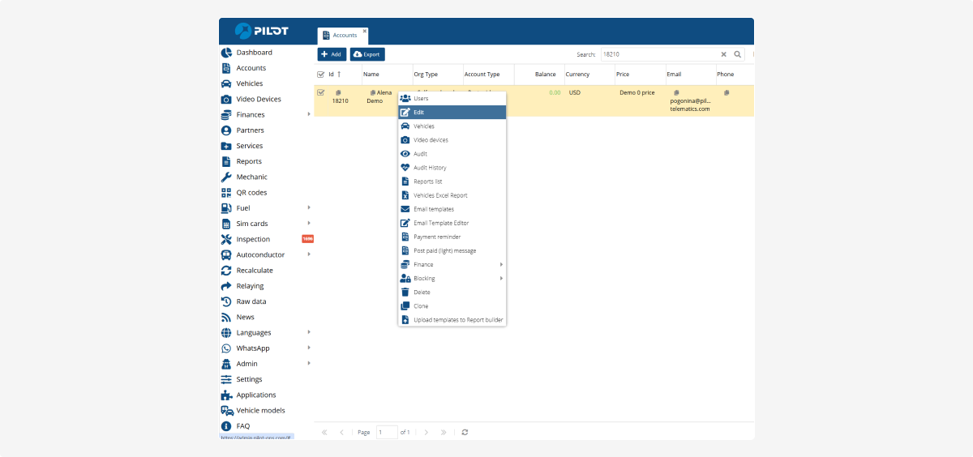Screen dimensions: 973x457
Task: Click the refresh icon in pagination bar
Action: click(x=465, y=433)
